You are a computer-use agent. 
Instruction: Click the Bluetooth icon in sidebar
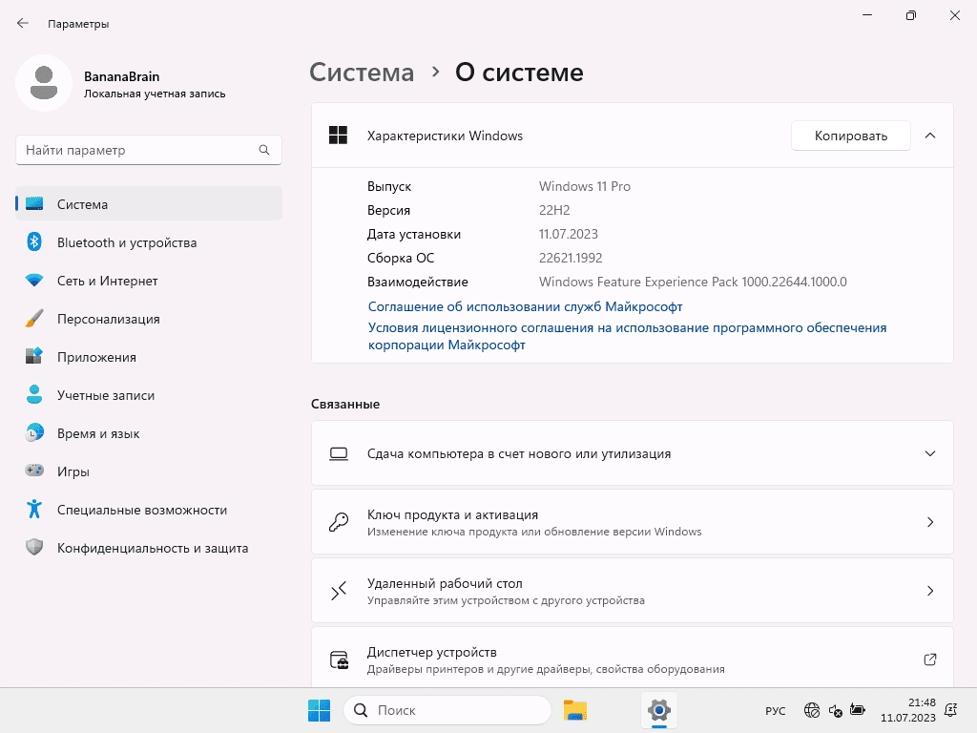coord(34,241)
